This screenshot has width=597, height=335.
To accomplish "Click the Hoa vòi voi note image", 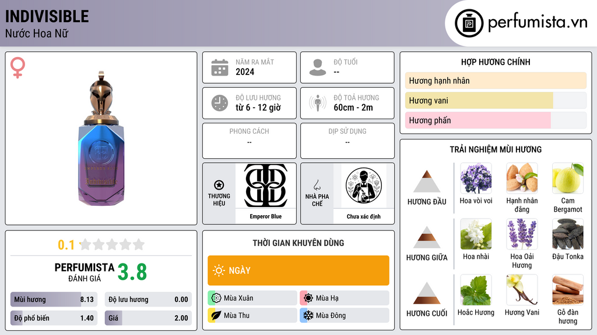I will click(x=476, y=179).
